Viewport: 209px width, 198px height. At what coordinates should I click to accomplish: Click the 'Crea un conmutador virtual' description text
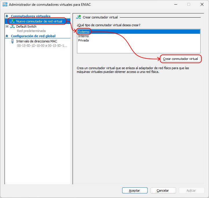(133, 70)
